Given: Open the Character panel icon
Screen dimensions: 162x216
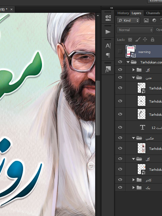Looking at the screenshot, I should point(108,46).
